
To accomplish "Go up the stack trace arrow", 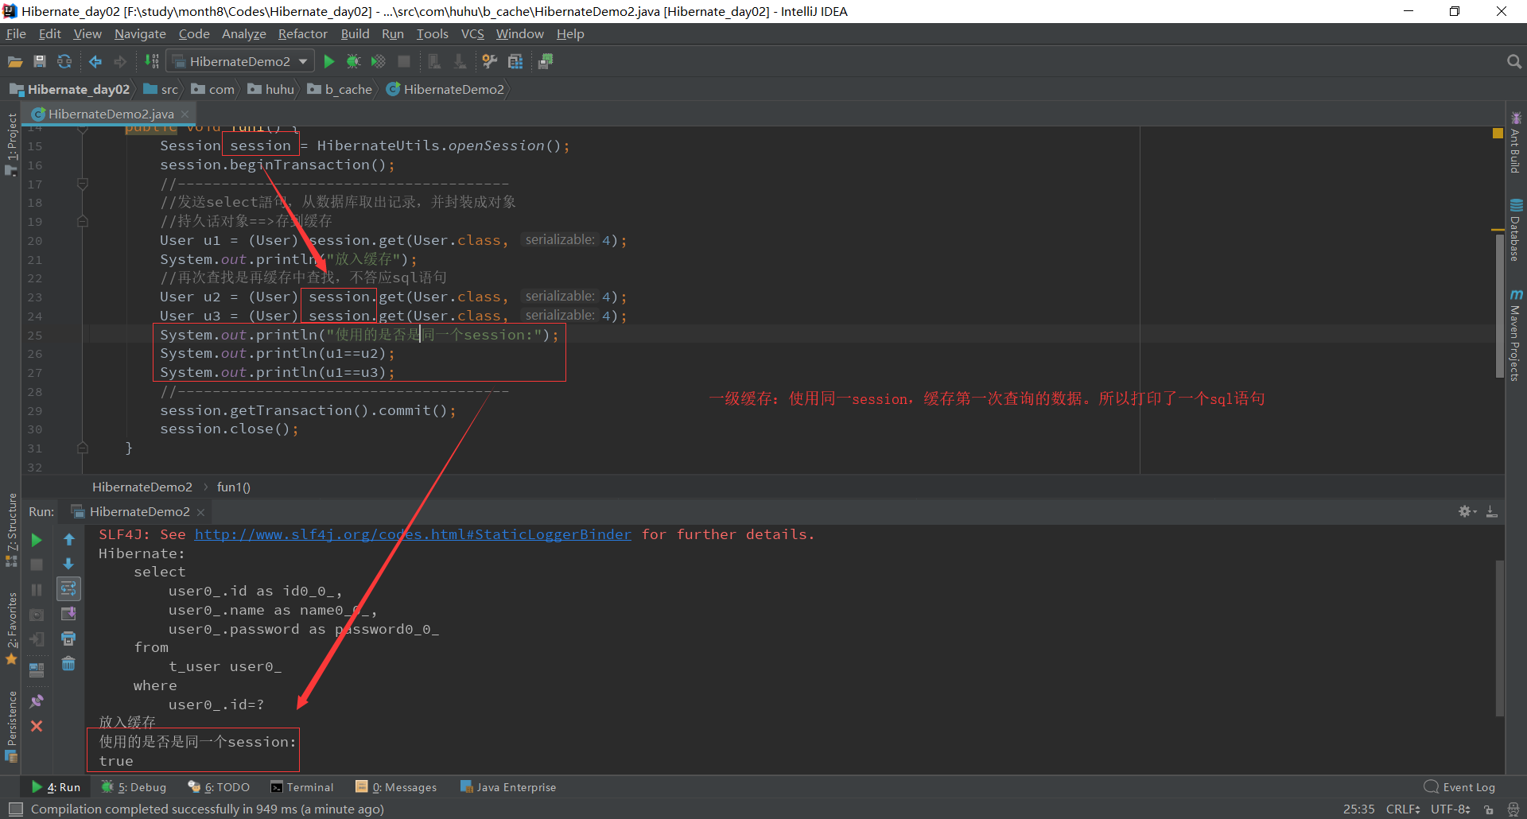I will pyautogui.click(x=69, y=540).
